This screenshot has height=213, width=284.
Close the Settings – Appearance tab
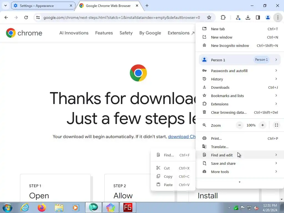pos(71,6)
